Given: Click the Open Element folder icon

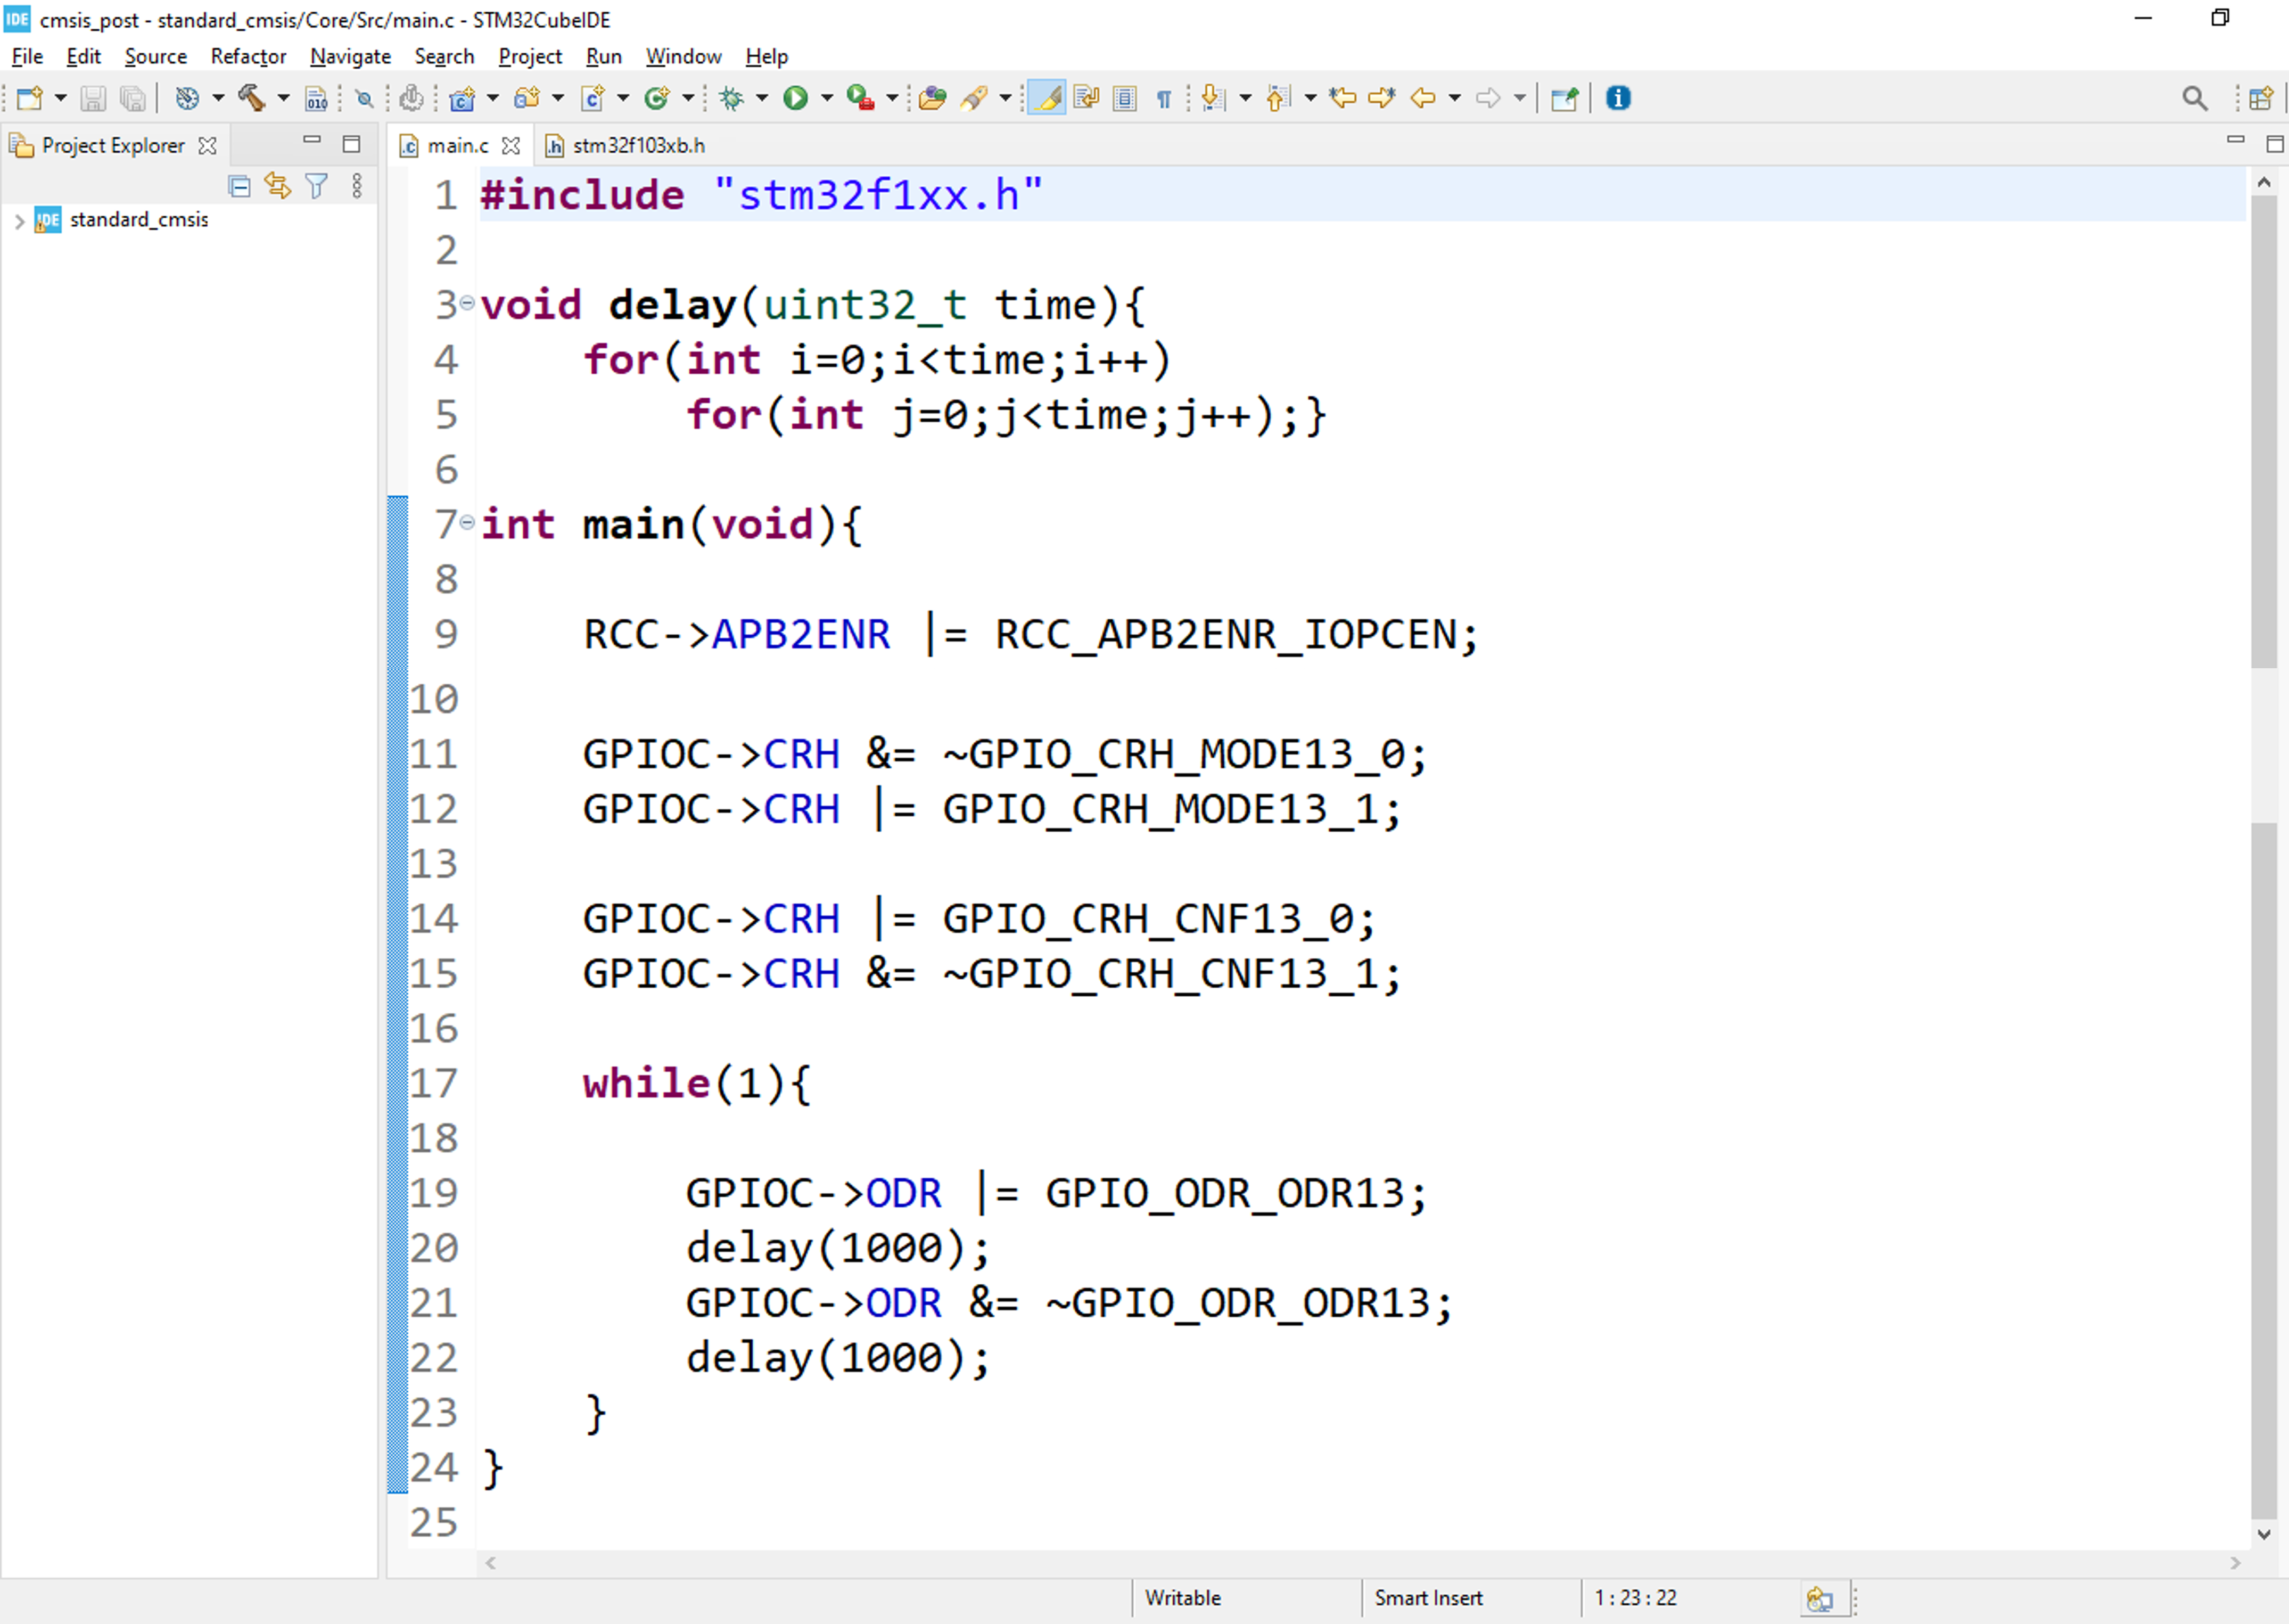Looking at the screenshot, I should pyautogui.click(x=932, y=98).
